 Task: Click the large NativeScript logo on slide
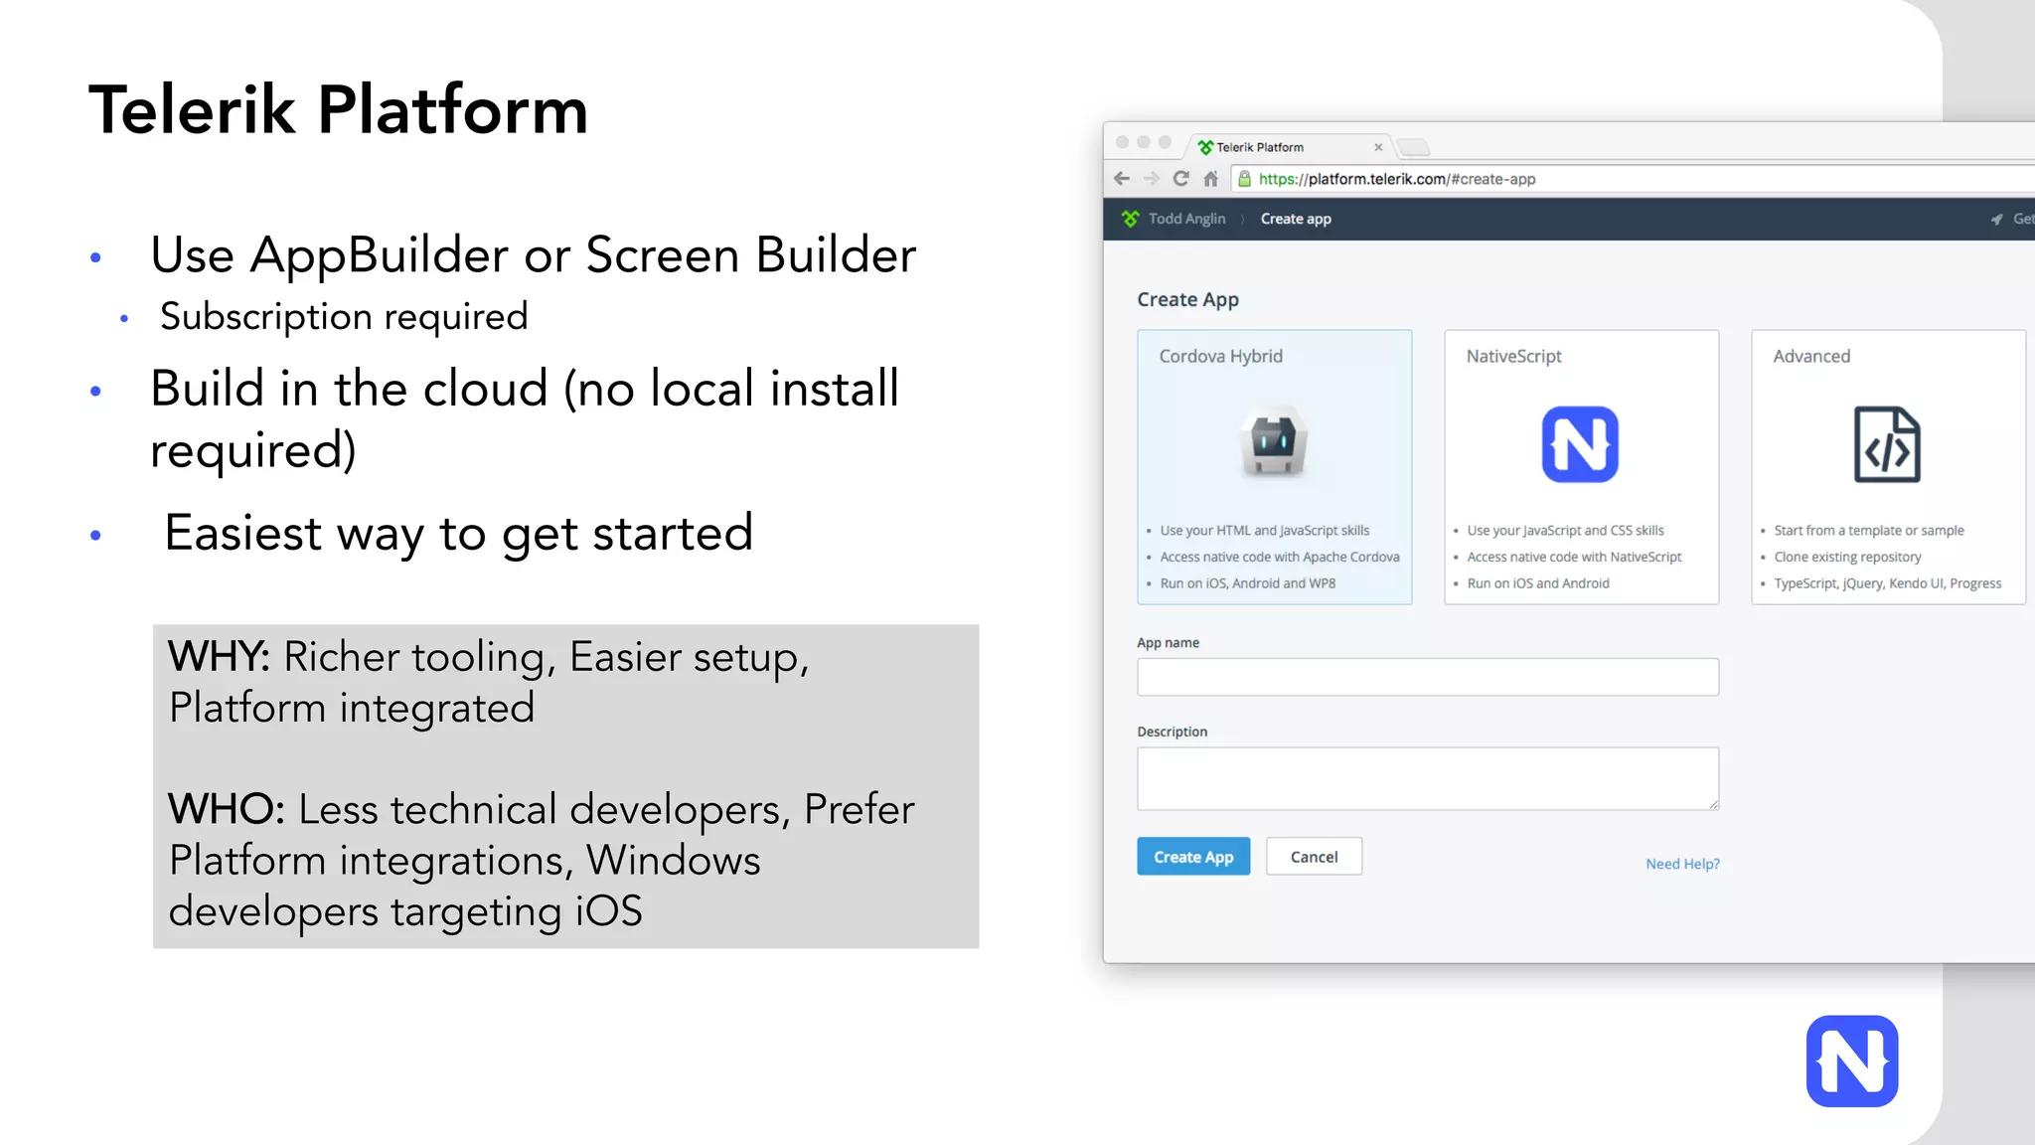point(1852,1061)
